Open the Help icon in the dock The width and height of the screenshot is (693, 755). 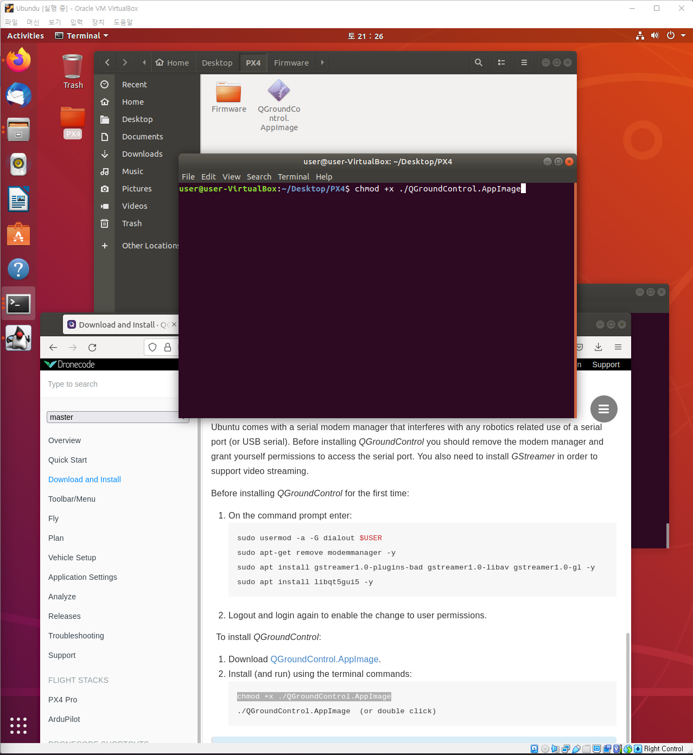tap(18, 268)
